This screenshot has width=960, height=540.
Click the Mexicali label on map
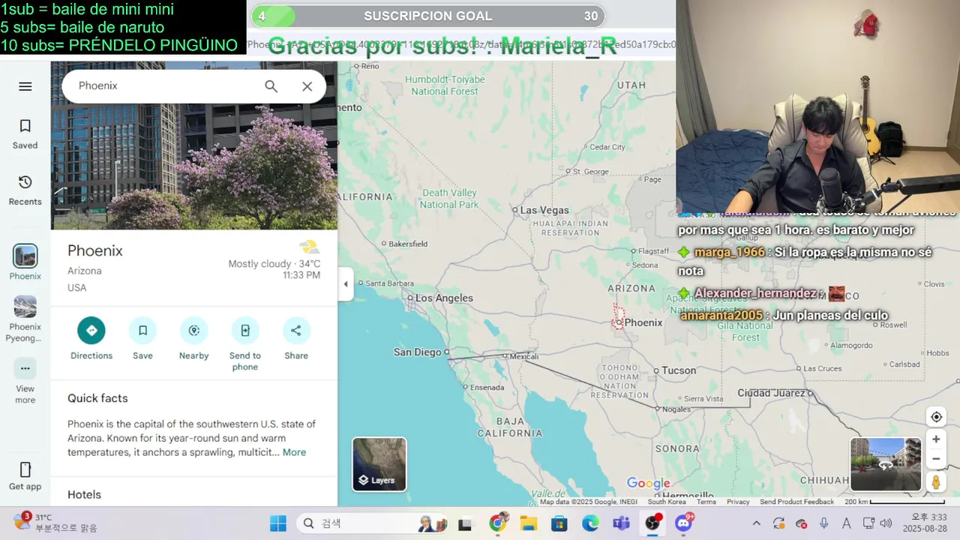524,356
